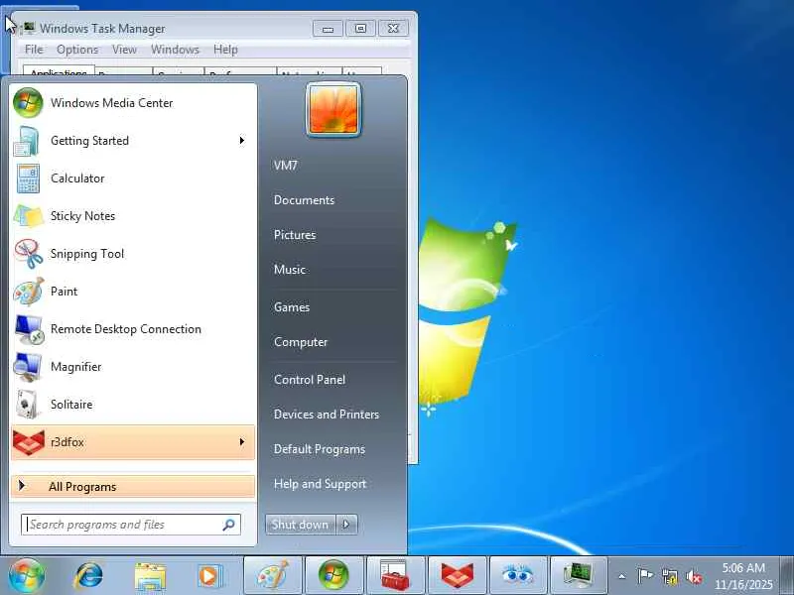The image size is (794, 595).
Task: Switch to eyes app taskbar button
Action: click(517, 575)
